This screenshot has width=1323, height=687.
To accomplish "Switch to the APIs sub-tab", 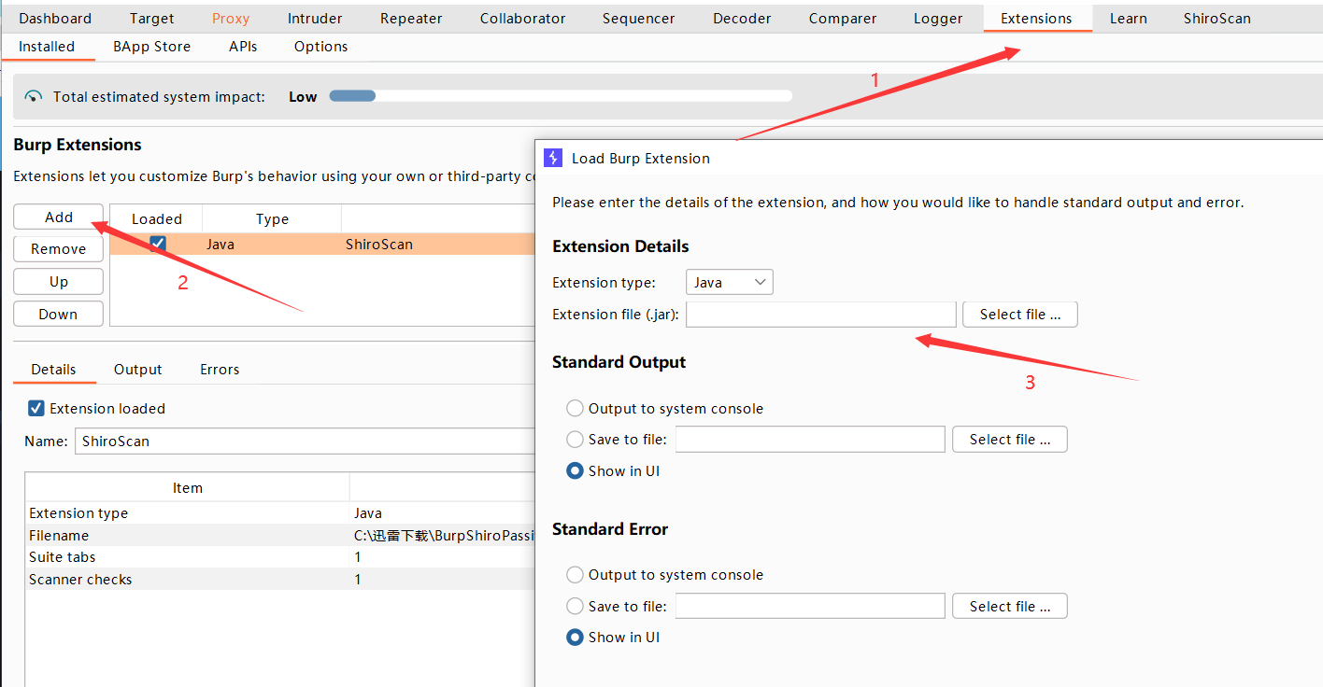I will tap(243, 46).
